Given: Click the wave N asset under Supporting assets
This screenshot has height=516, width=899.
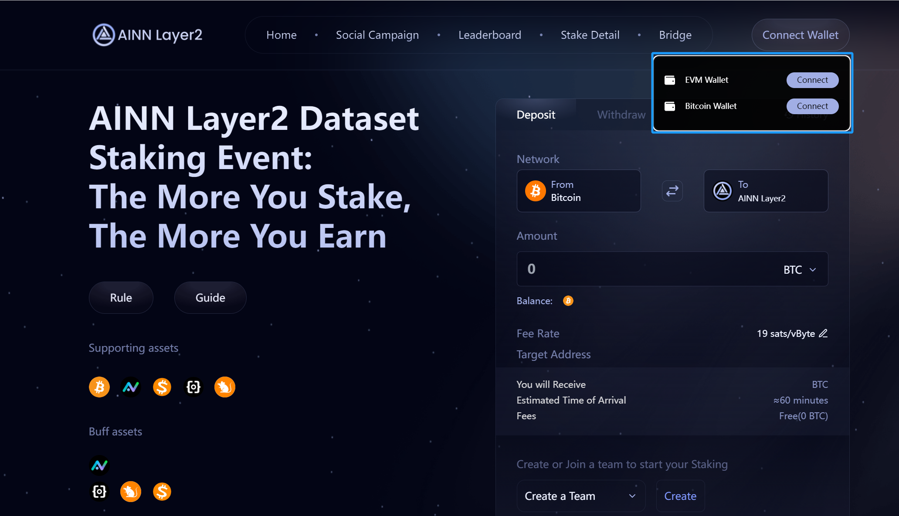Looking at the screenshot, I should tap(131, 387).
